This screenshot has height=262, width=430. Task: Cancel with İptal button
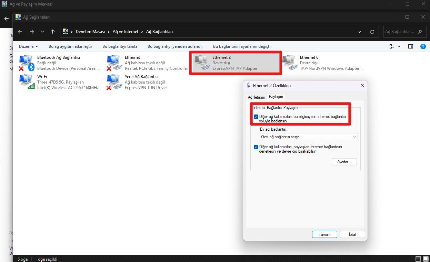[x=352, y=234]
